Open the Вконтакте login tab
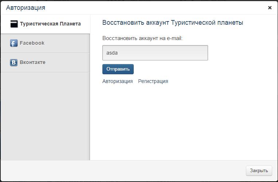 click(x=32, y=62)
